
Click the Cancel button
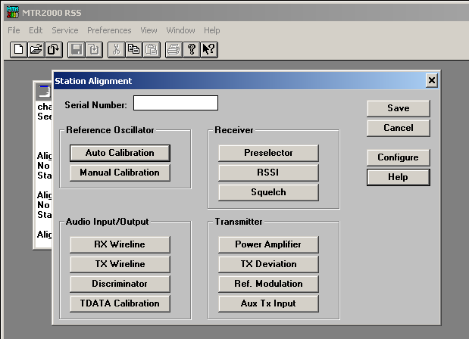point(399,128)
